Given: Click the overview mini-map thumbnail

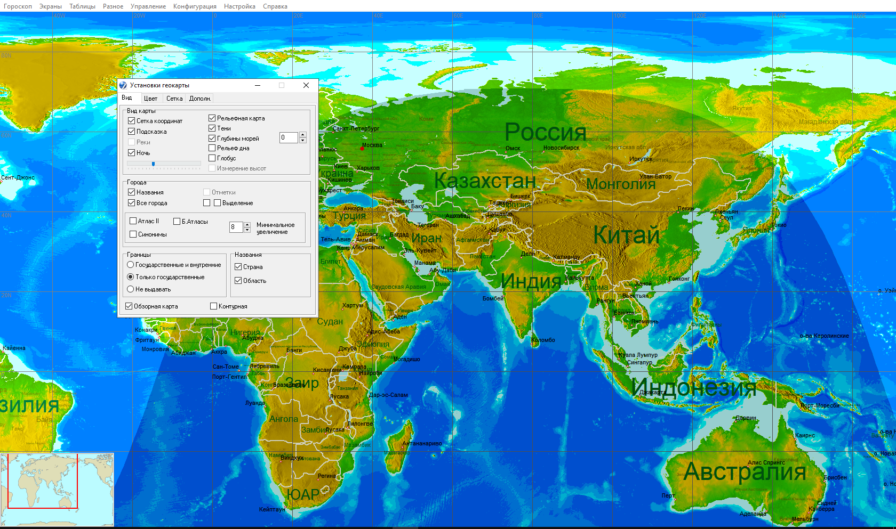Looking at the screenshot, I should coord(57,490).
